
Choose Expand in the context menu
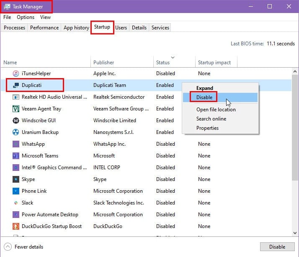point(220,88)
